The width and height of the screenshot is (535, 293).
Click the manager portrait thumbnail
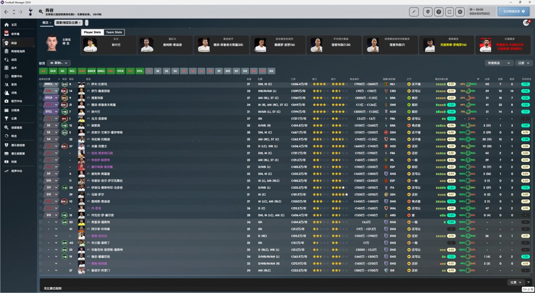point(51,42)
